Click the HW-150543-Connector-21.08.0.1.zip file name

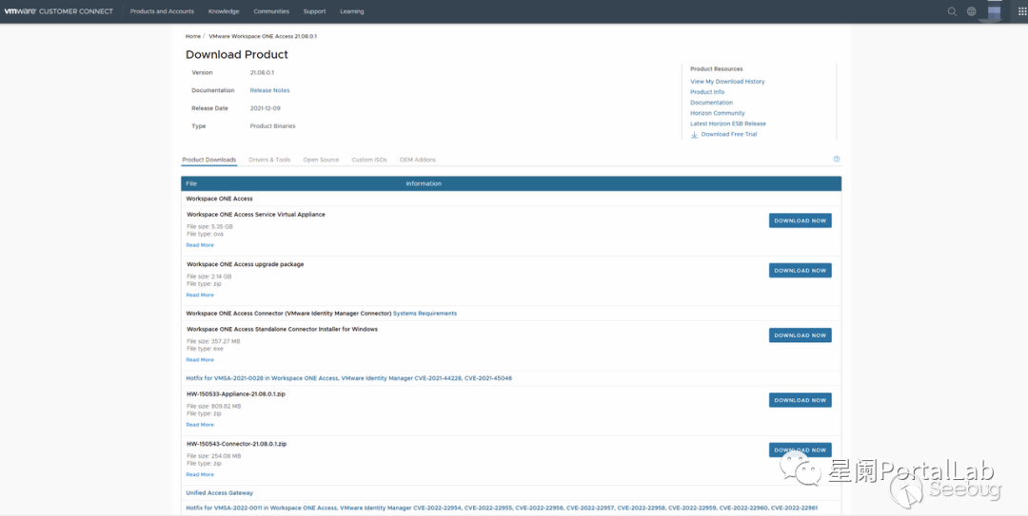pos(237,444)
